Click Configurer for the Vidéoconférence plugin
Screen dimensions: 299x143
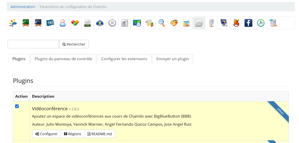pos(47,134)
